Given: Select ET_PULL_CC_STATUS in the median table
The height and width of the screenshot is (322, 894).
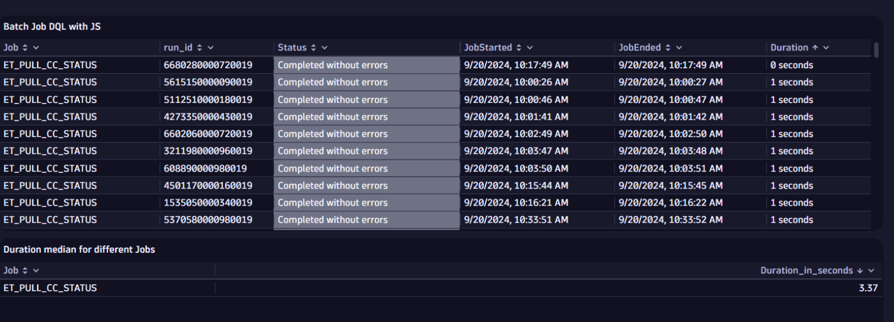Looking at the screenshot, I should tap(50, 287).
